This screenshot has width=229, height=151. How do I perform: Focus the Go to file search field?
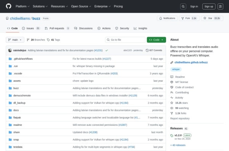pos(125,40)
